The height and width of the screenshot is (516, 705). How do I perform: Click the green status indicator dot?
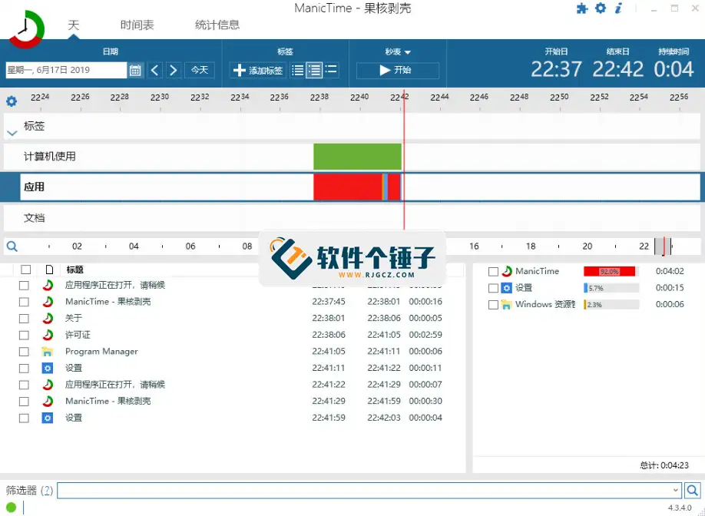[x=12, y=508]
